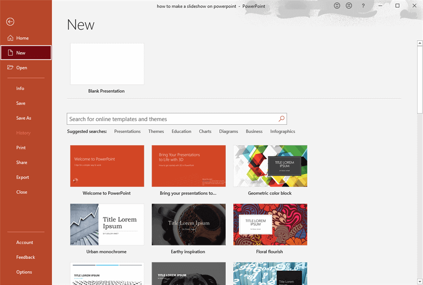Click the Home house icon

pyautogui.click(x=10, y=38)
